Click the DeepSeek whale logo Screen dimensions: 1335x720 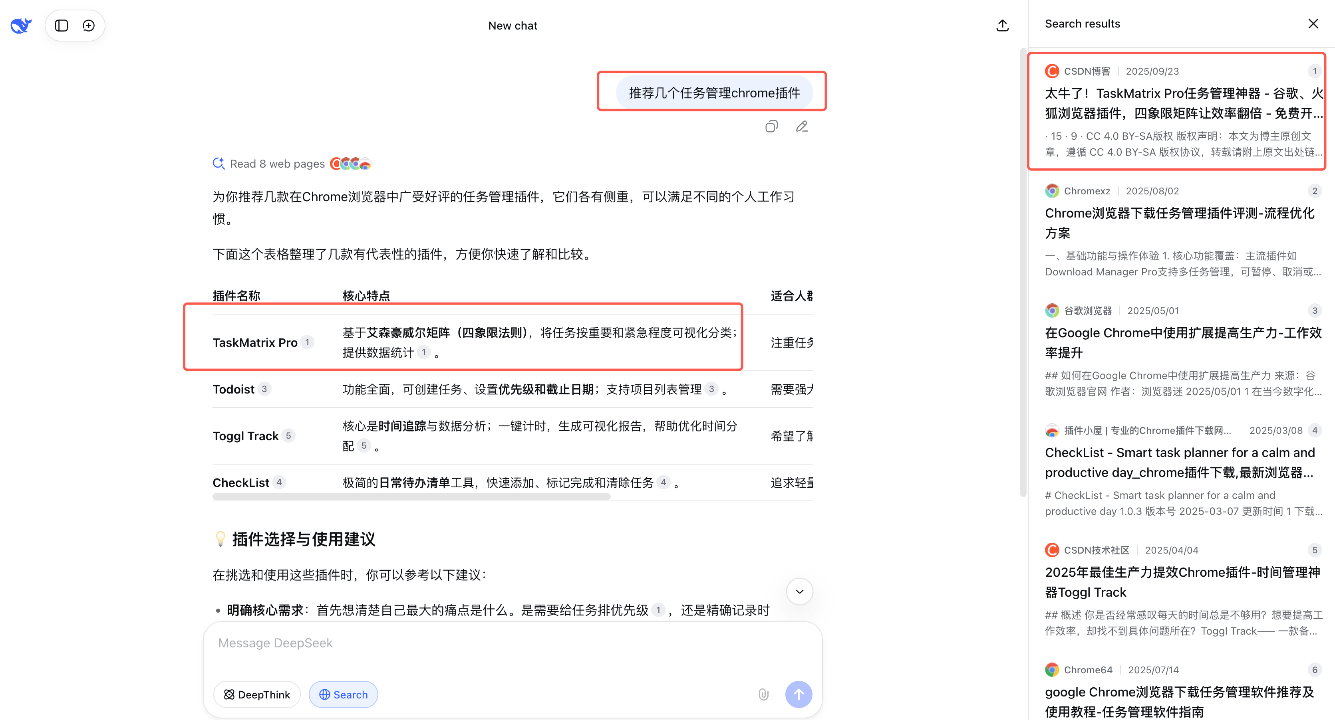click(21, 26)
